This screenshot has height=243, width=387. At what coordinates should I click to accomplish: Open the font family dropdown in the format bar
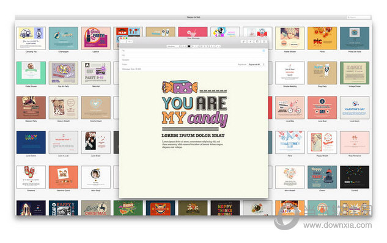(x=173, y=46)
